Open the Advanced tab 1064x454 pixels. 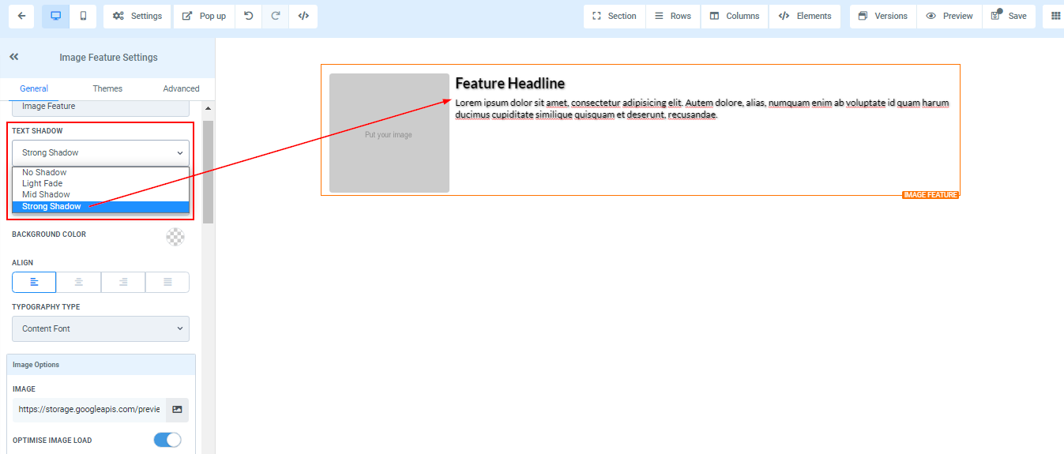pyautogui.click(x=181, y=88)
